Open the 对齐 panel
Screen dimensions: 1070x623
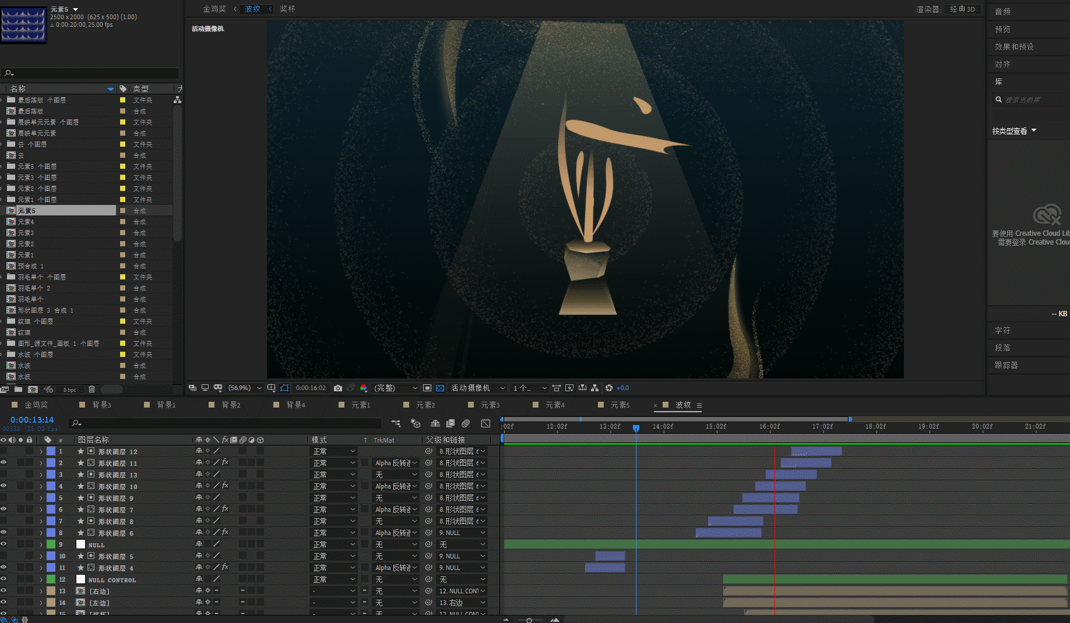pyautogui.click(x=1002, y=64)
